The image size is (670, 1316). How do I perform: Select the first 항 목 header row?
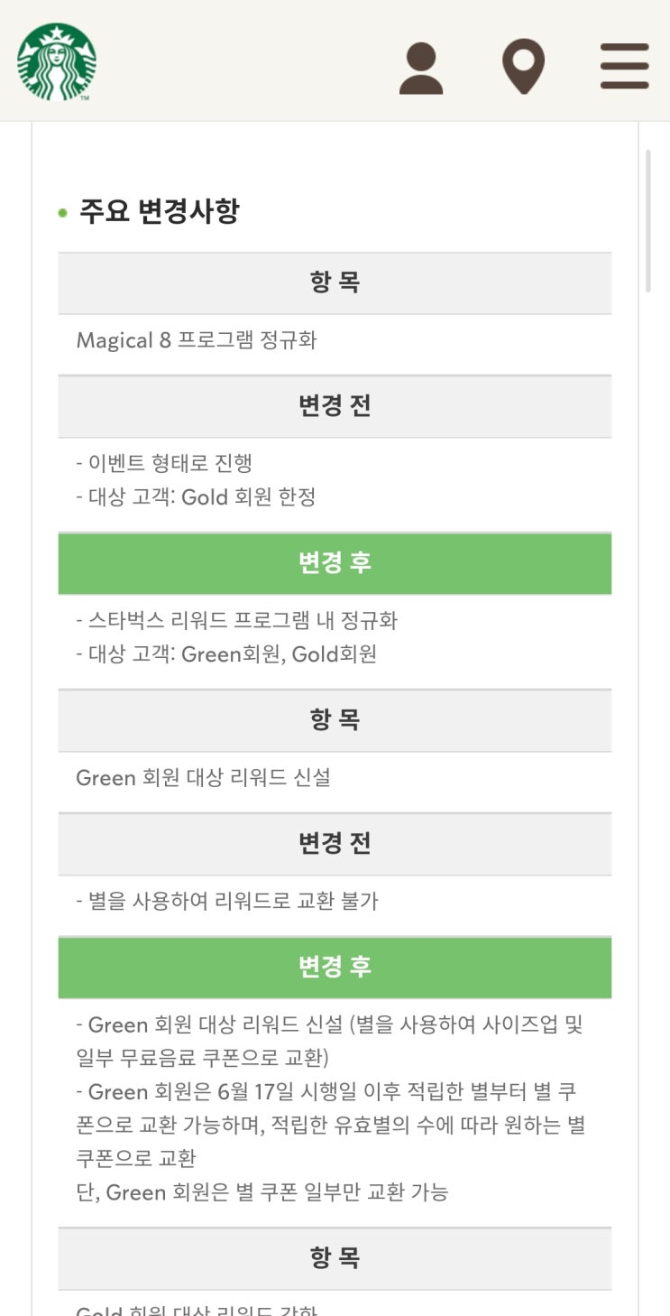(x=335, y=283)
